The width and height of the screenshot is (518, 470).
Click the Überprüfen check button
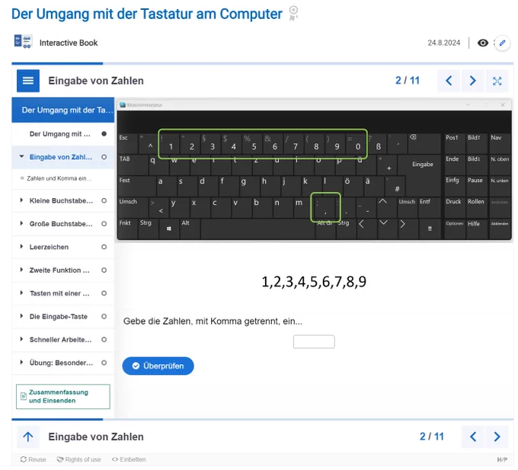(x=158, y=366)
